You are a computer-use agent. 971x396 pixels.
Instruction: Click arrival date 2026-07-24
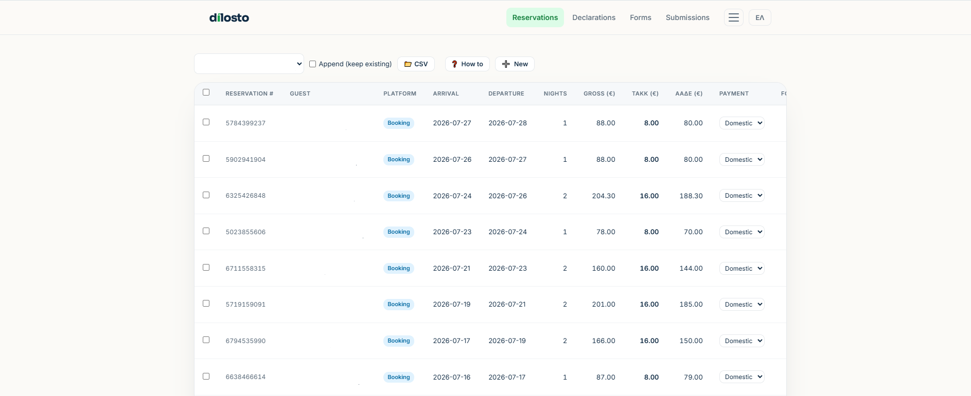click(452, 196)
